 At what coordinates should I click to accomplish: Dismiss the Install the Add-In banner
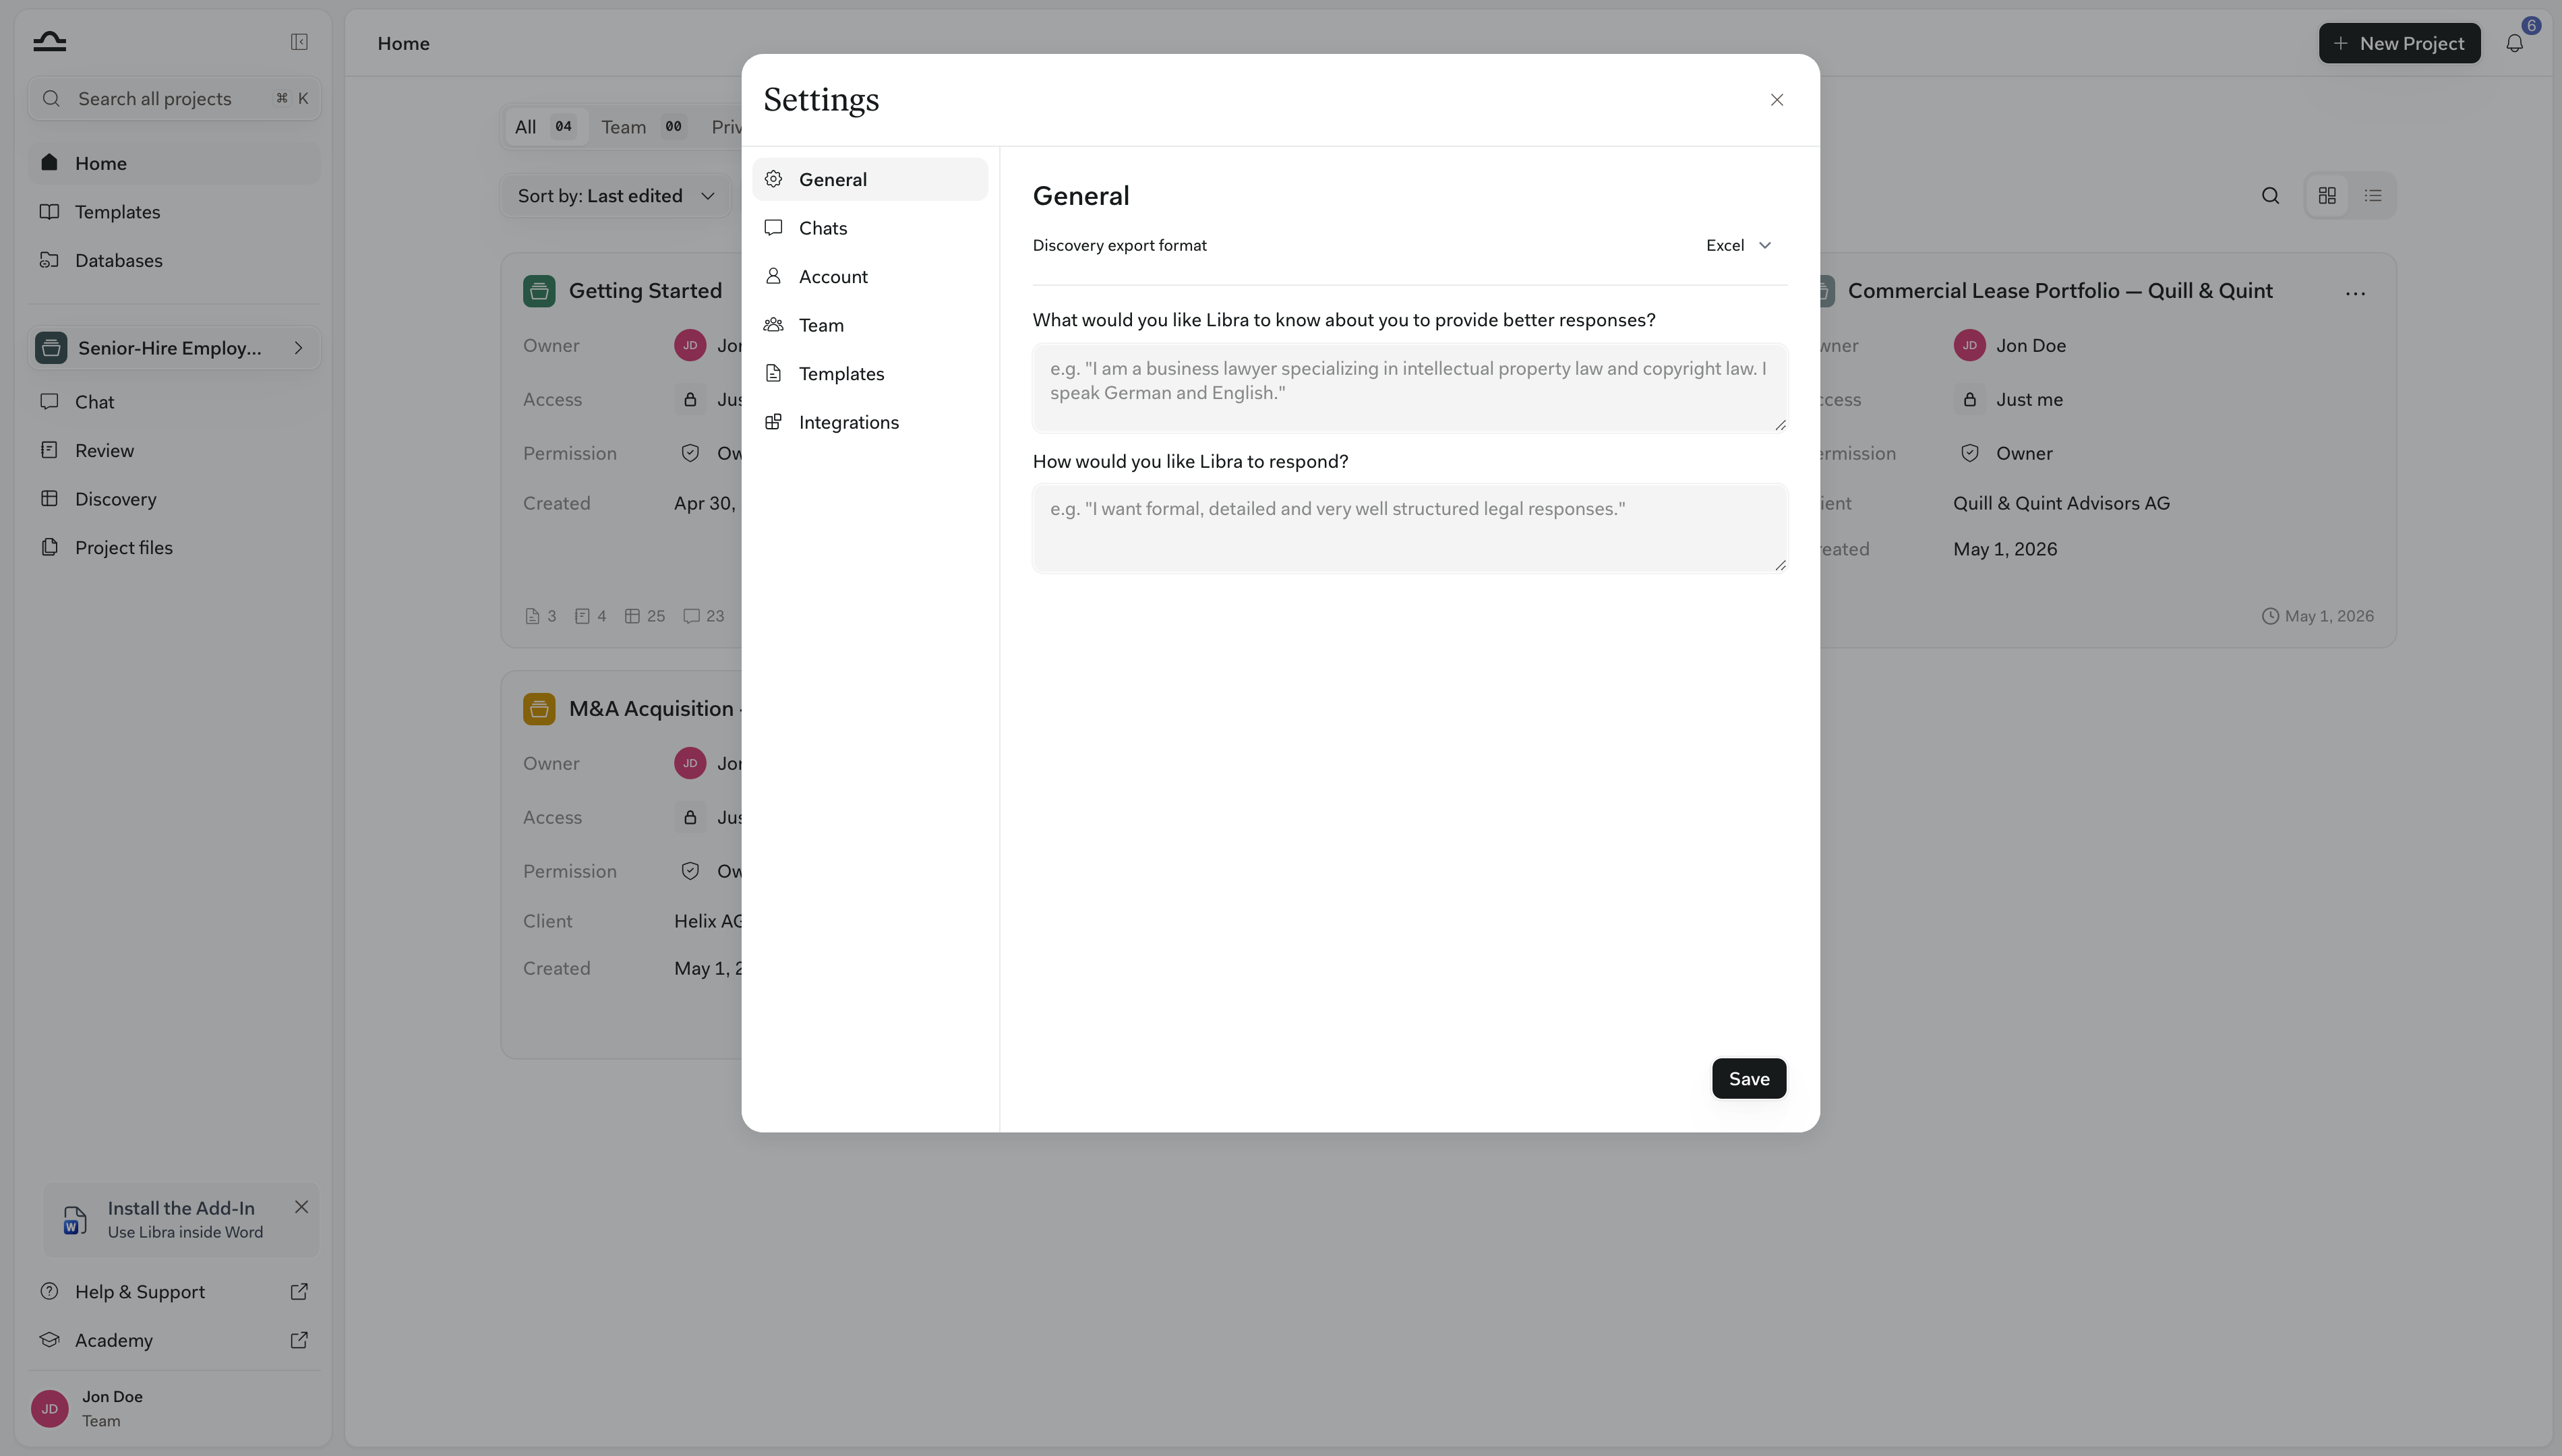tap(301, 1207)
